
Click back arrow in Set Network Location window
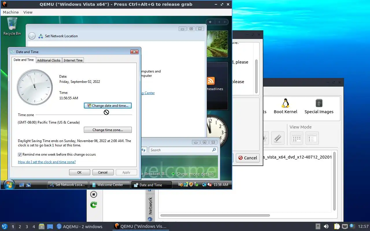32,36
